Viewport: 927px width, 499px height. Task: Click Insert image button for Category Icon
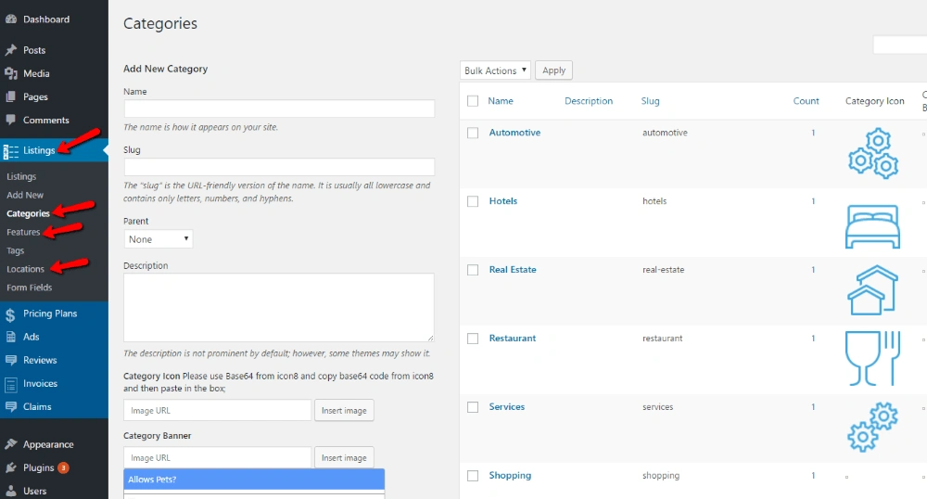click(344, 411)
